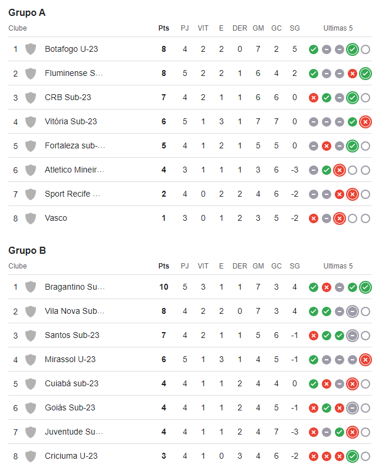392x474 pixels.
Task: Open the Fortaleza sub-23 team name
Action: [x=75, y=145]
